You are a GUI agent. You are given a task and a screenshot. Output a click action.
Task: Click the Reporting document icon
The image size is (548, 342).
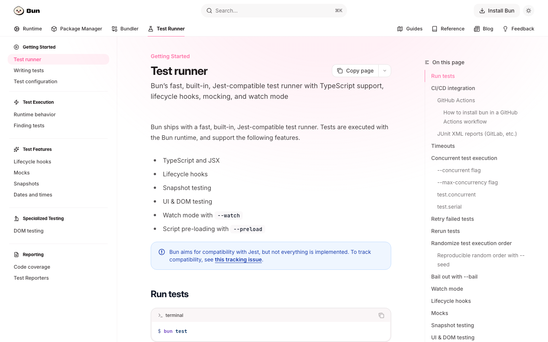click(16, 255)
